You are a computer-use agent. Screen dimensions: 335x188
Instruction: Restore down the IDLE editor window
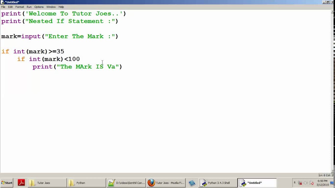click(328, 2)
